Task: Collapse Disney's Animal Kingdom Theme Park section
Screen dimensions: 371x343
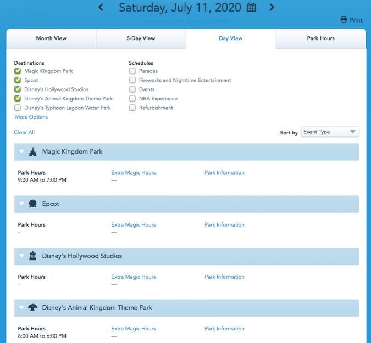Action: pos(21,307)
